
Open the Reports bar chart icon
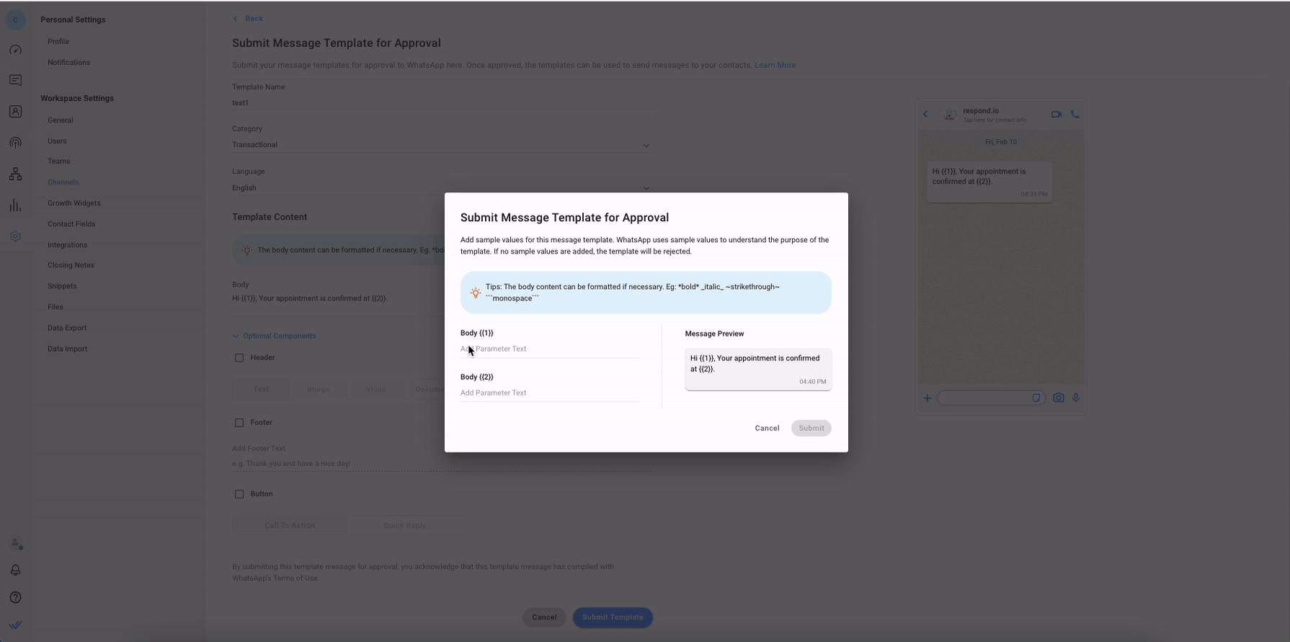pyautogui.click(x=15, y=205)
